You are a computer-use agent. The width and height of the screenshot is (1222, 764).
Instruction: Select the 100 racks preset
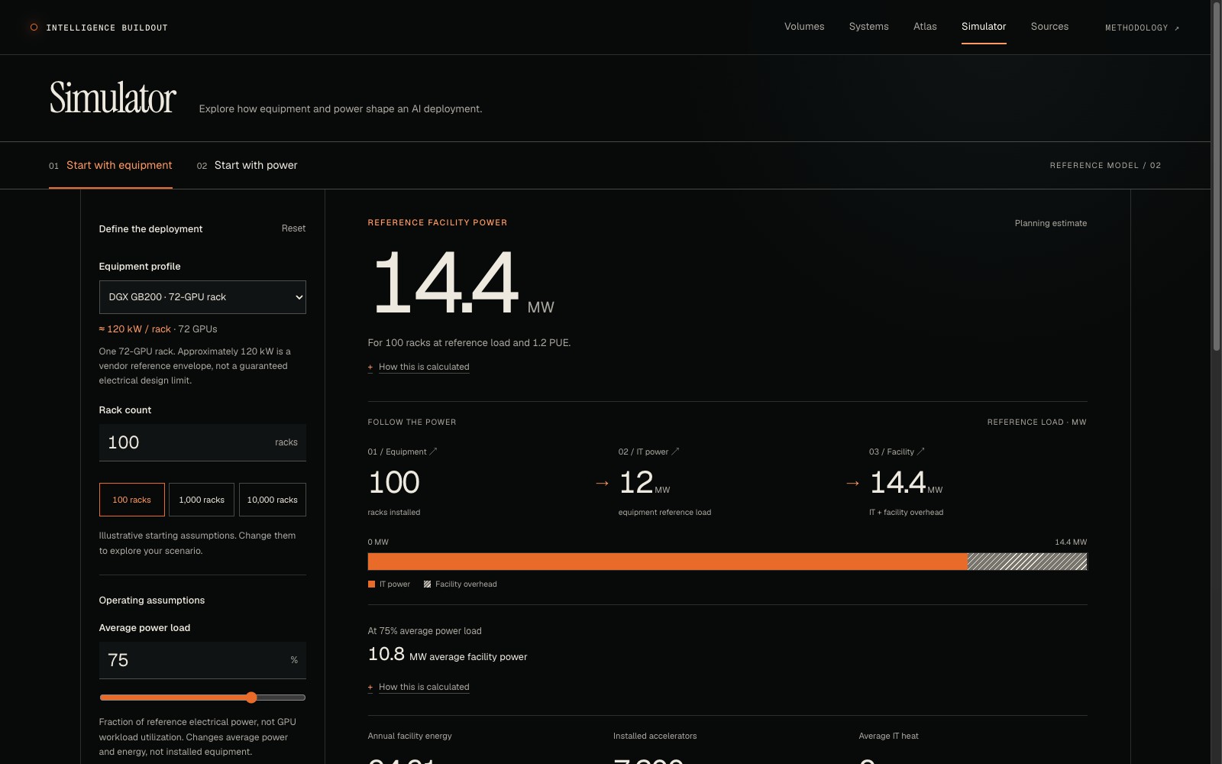(x=132, y=500)
